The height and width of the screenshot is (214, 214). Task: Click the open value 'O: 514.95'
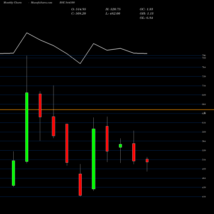pyautogui.click(x=79, y=9)
